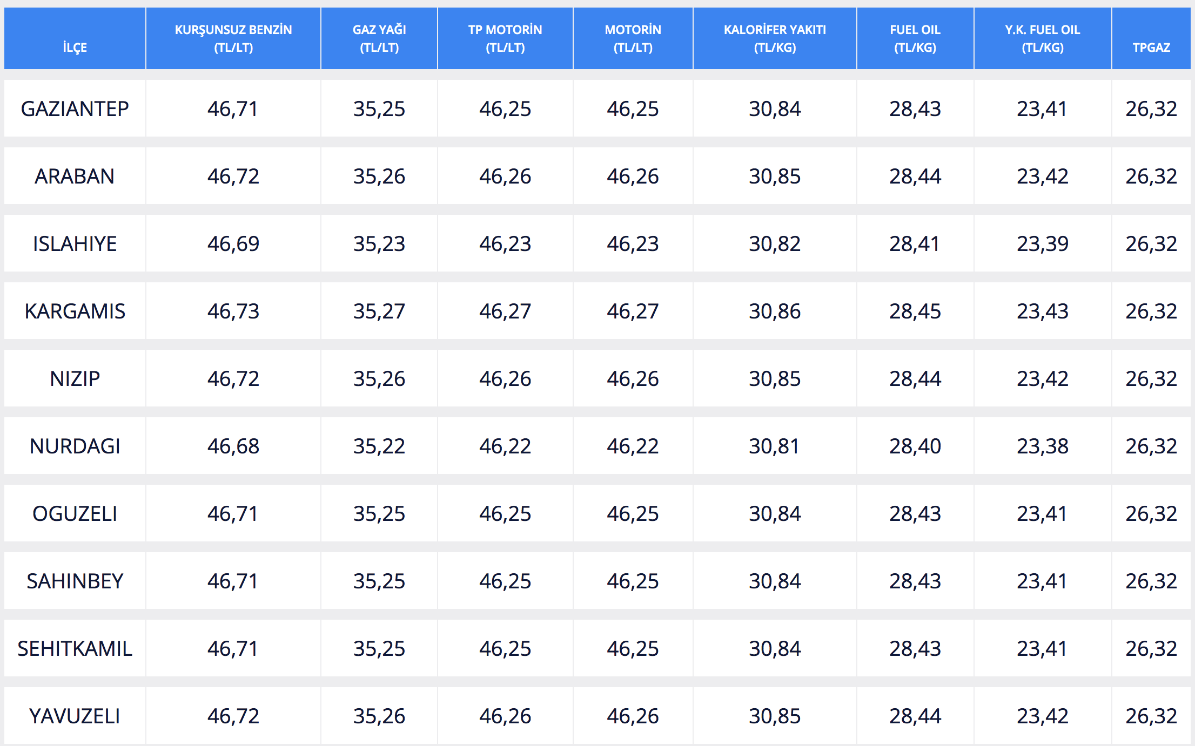This screenshot has width=1195, height=746.
Task: Select the Y.K. FUEL OIL header
Action: pyautogui.click(x=1042, y=38)
